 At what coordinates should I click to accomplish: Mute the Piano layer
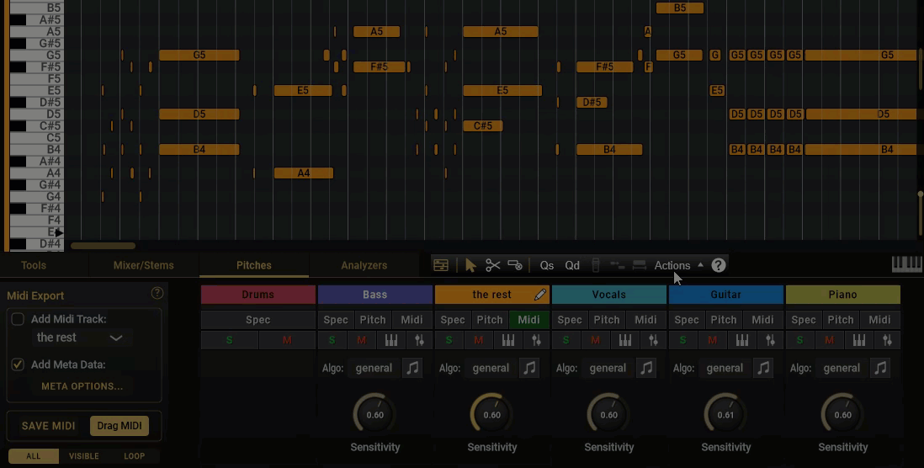tap(829, 340)
